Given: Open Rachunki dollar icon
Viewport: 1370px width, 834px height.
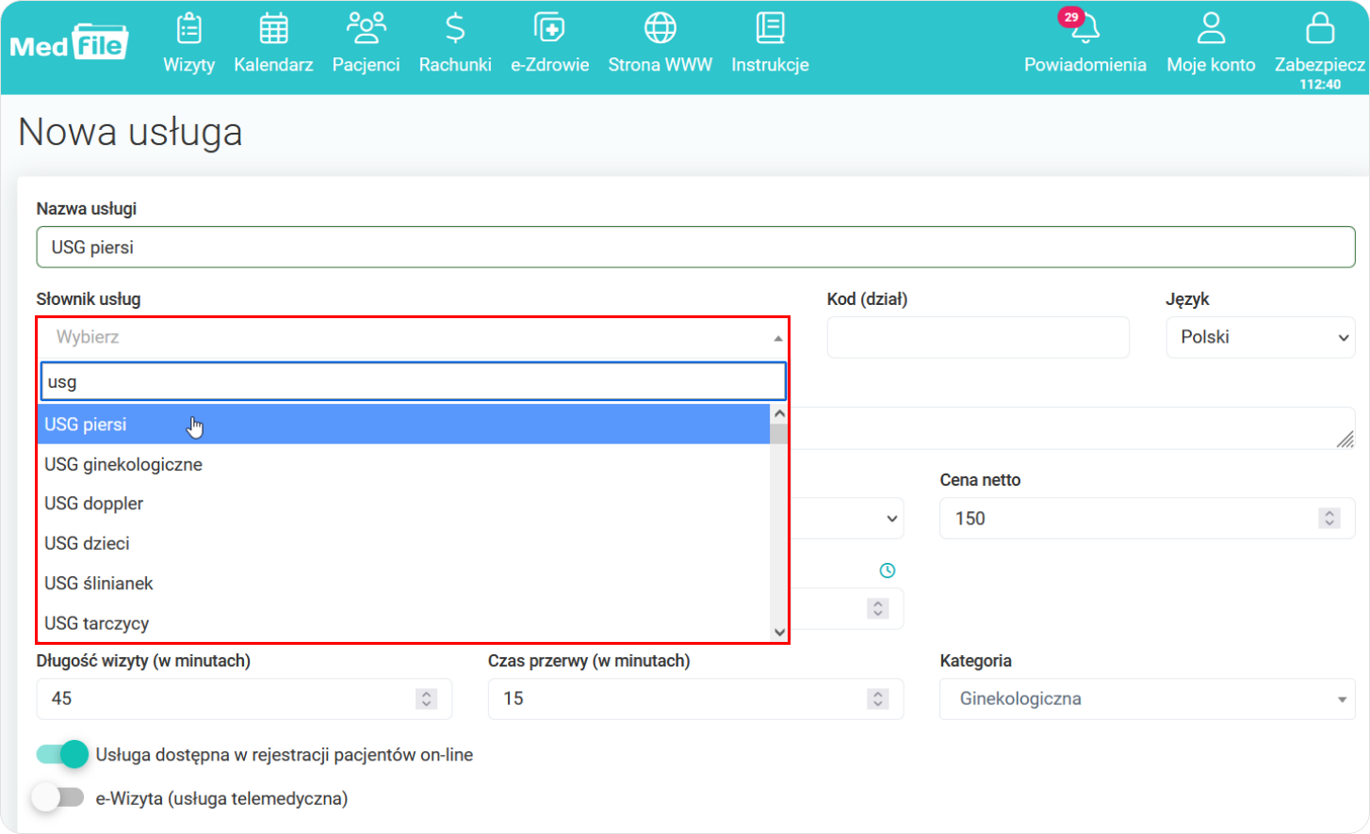Looking at the screenshot, I should click(x=455, y=28).
